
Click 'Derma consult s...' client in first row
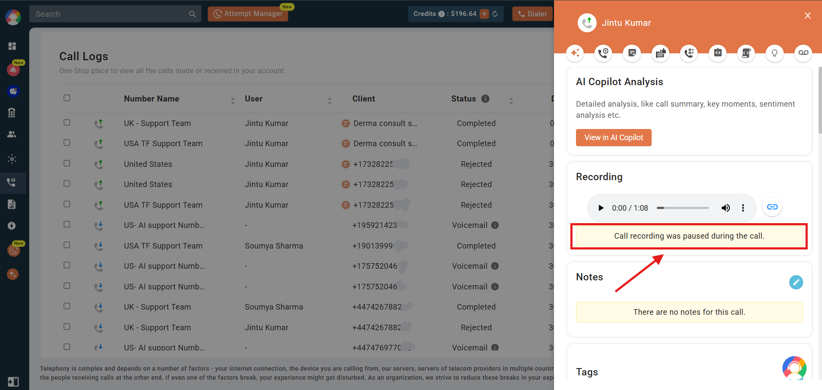pyautogui.click(x=385, y=123)
